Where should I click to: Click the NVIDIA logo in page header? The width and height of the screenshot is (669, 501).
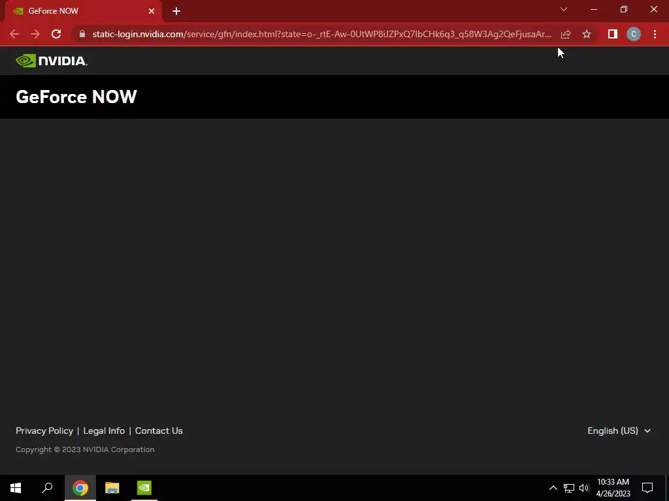point(52,61)
